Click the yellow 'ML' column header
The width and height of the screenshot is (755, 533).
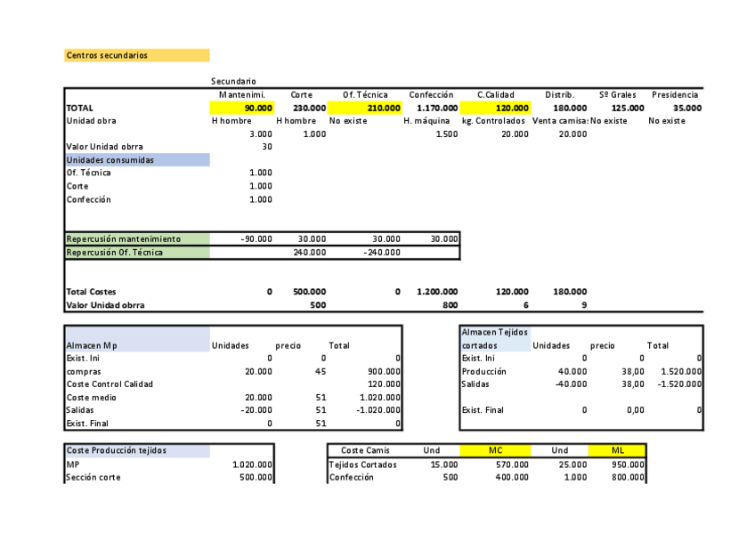pyautogui.click(x=617, y=450)
